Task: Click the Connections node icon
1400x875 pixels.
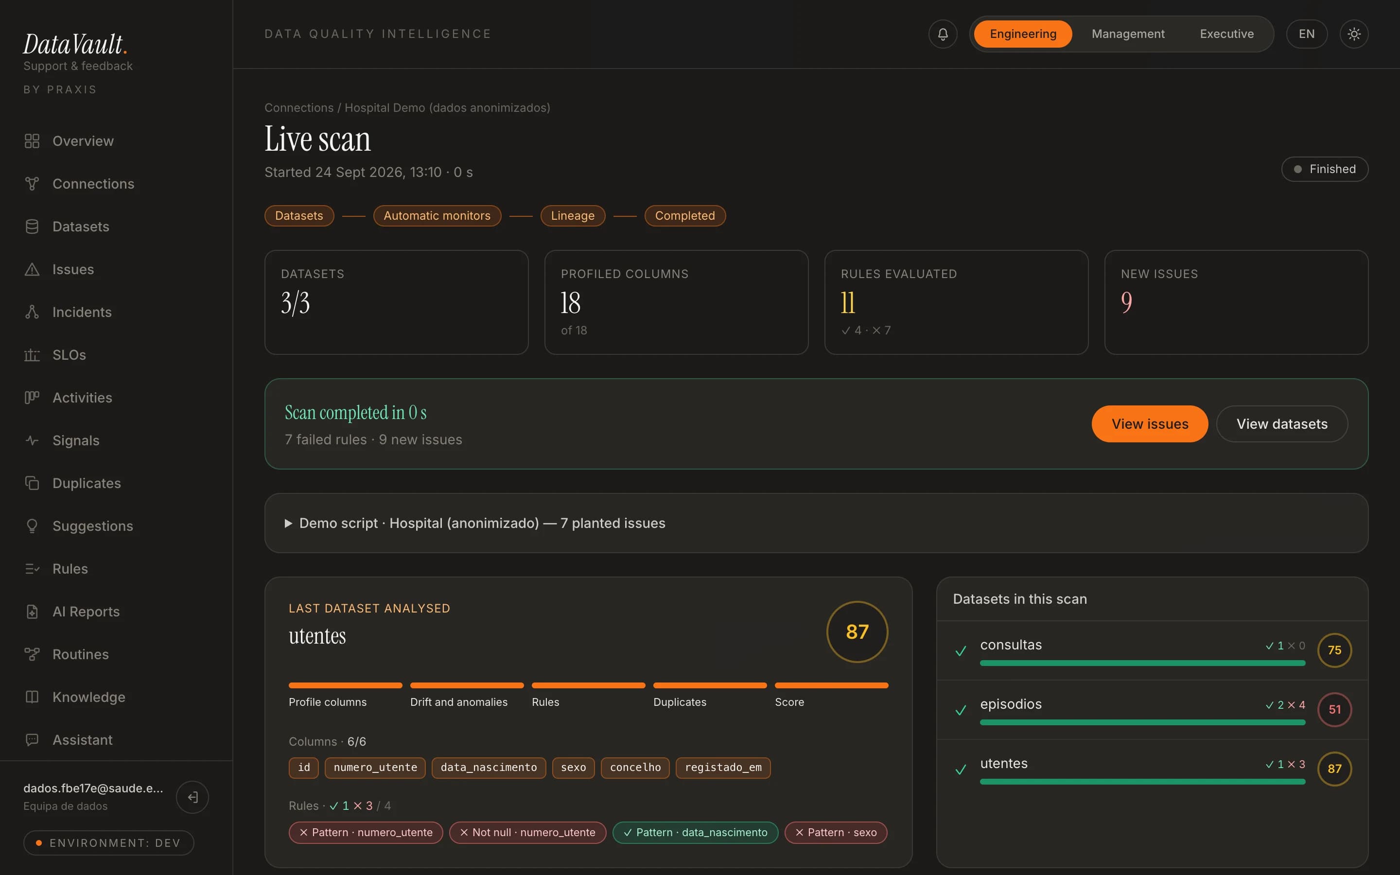Action: click(x=32, y=184)
